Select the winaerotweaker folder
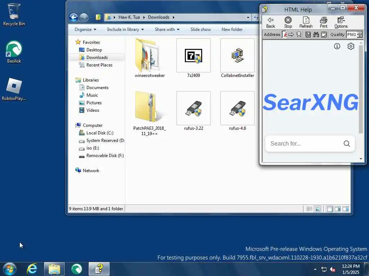This screenshot has height=276, width=369. pyautogui.click(x=150, y=58)
